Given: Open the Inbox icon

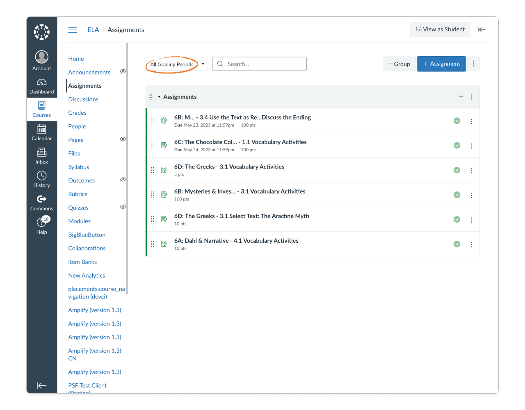Looking at the screenshot, I should (41, 155).
